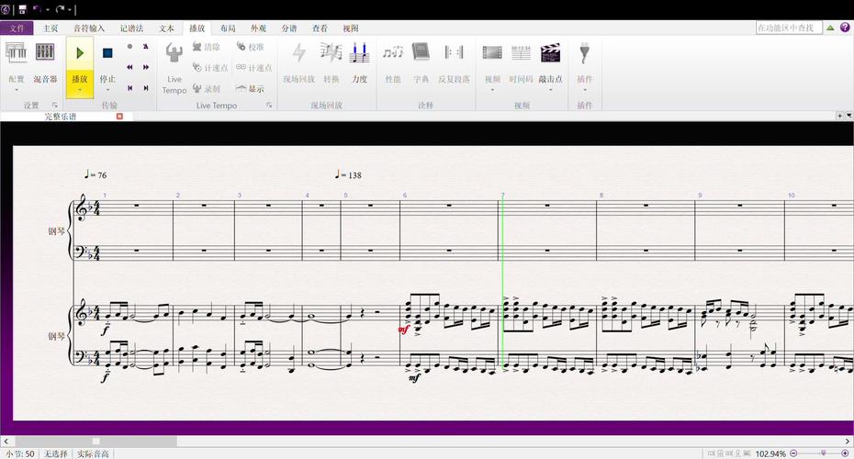Image resolution: width=854 pixels, height=459 pixels.
Task: Click 校准 (Calibrate) Live Tempo
Action: click(251, 47)
